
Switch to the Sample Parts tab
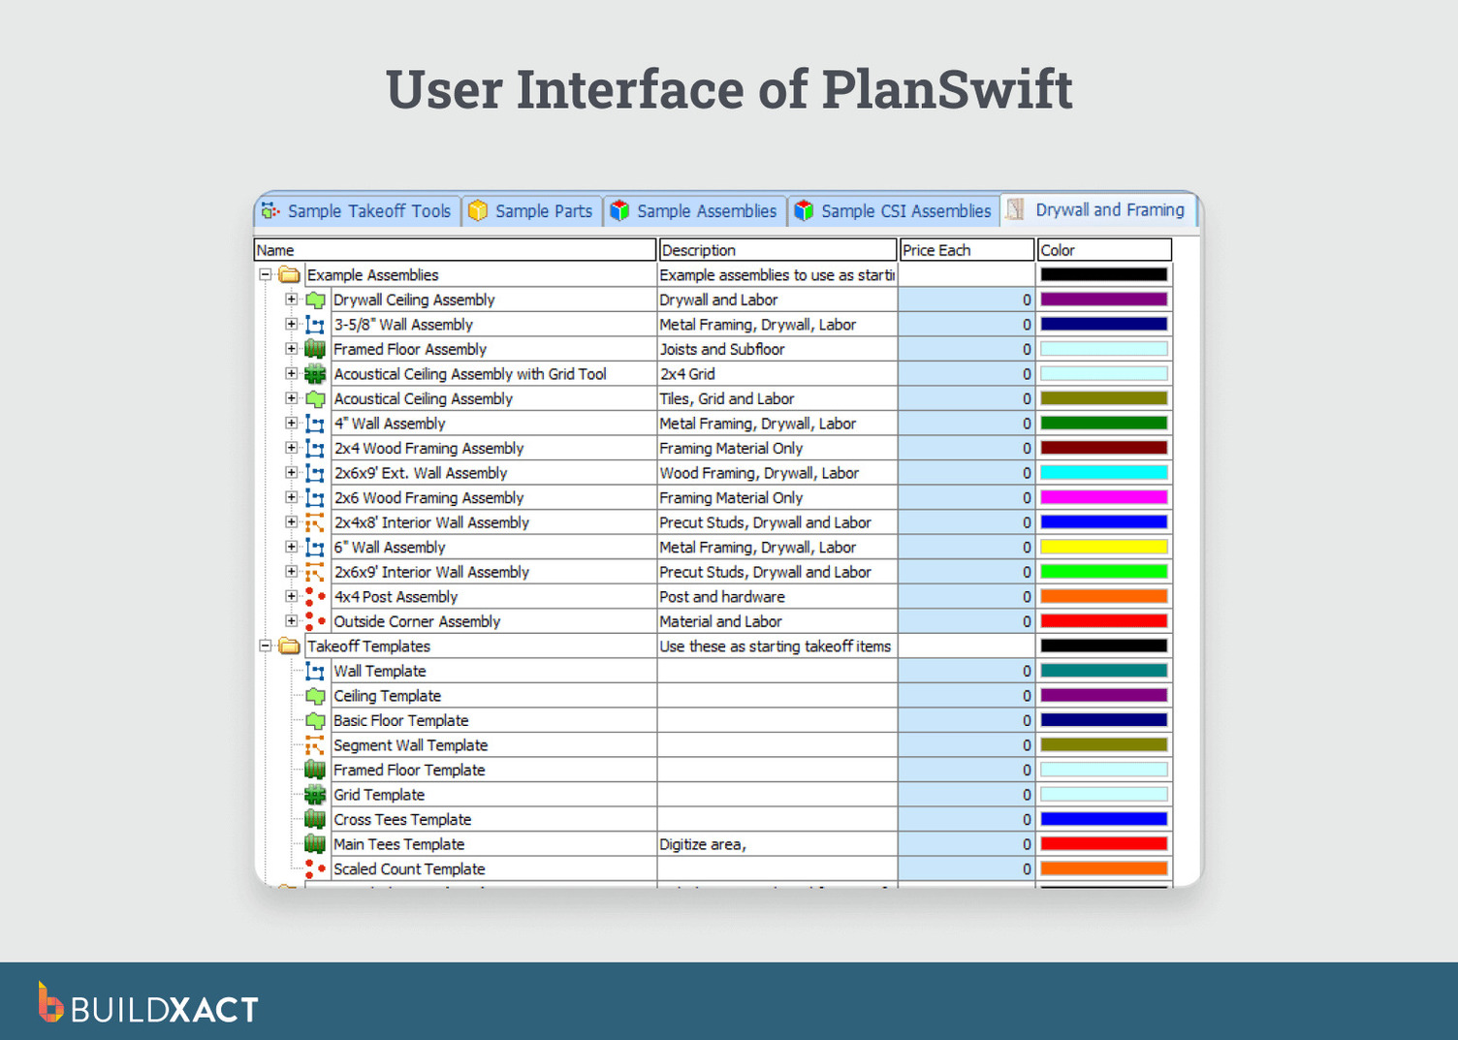pos(531,210)
